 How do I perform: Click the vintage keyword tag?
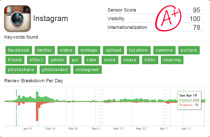pos(89,50)
